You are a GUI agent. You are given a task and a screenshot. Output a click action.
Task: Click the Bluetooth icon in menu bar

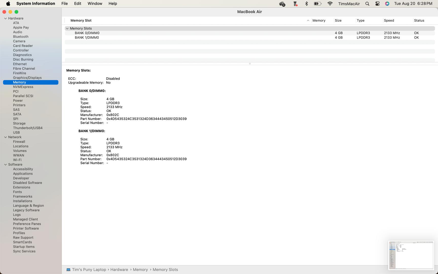[x=306, y=4]
